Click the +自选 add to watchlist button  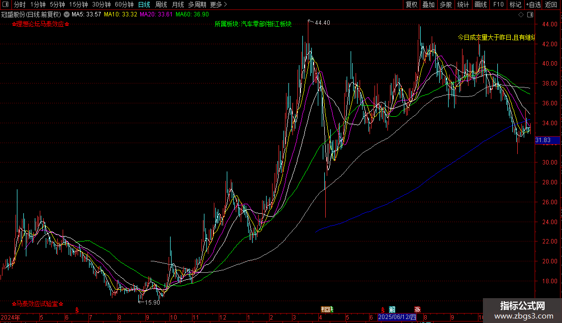click(533, 5)
